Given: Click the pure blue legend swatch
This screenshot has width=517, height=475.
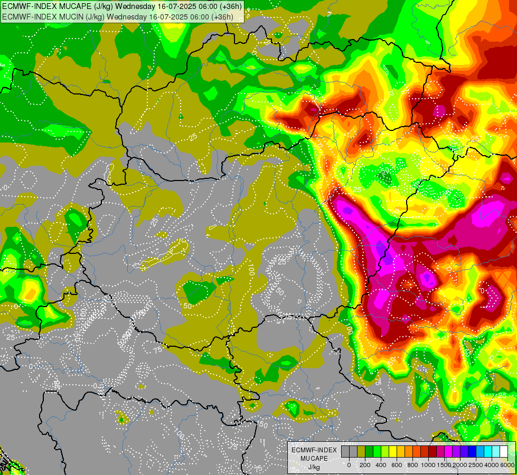Looking at the screenshot, I should pos(473,452).
